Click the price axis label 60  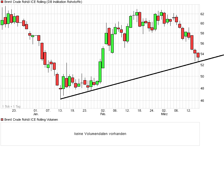[x=202, y=23]
